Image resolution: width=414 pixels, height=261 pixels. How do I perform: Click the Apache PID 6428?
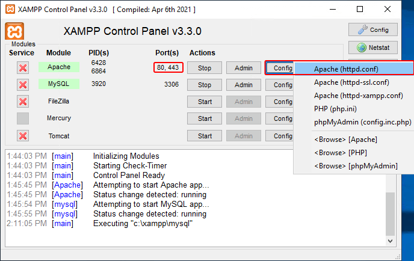pyautogui.click(x=99, y=63)
